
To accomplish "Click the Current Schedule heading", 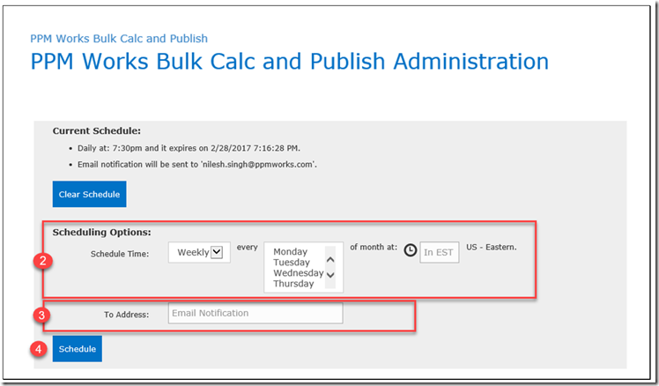I will pos(97,130).
